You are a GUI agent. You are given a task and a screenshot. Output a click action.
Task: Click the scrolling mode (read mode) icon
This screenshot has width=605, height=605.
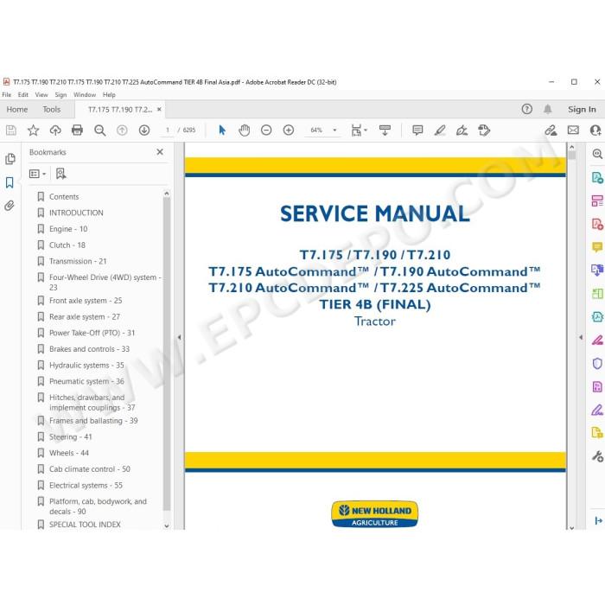pyautogui.click(x=385, y=130)
